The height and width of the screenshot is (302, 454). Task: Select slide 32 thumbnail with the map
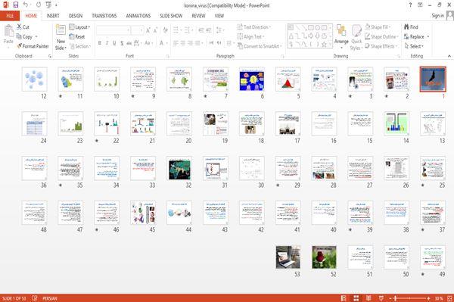click(179, 170)
